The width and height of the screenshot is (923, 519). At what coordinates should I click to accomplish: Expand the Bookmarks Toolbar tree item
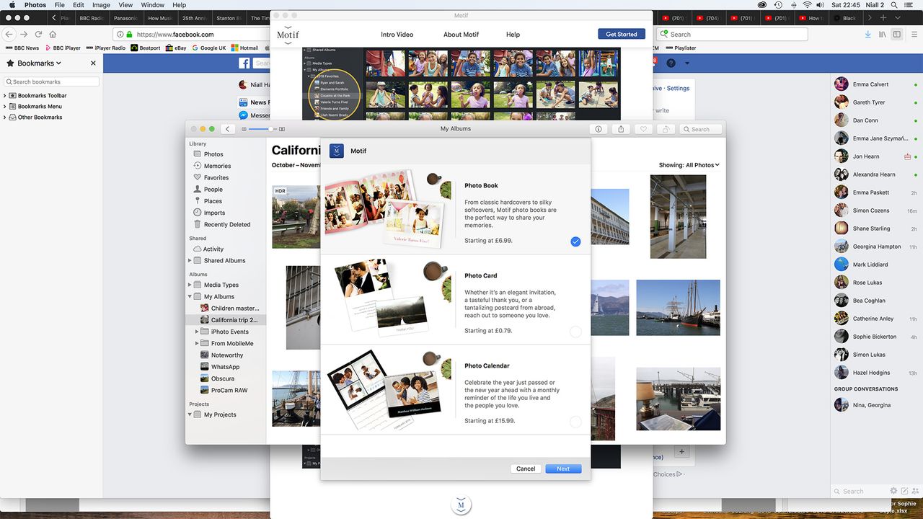(5, 96)
